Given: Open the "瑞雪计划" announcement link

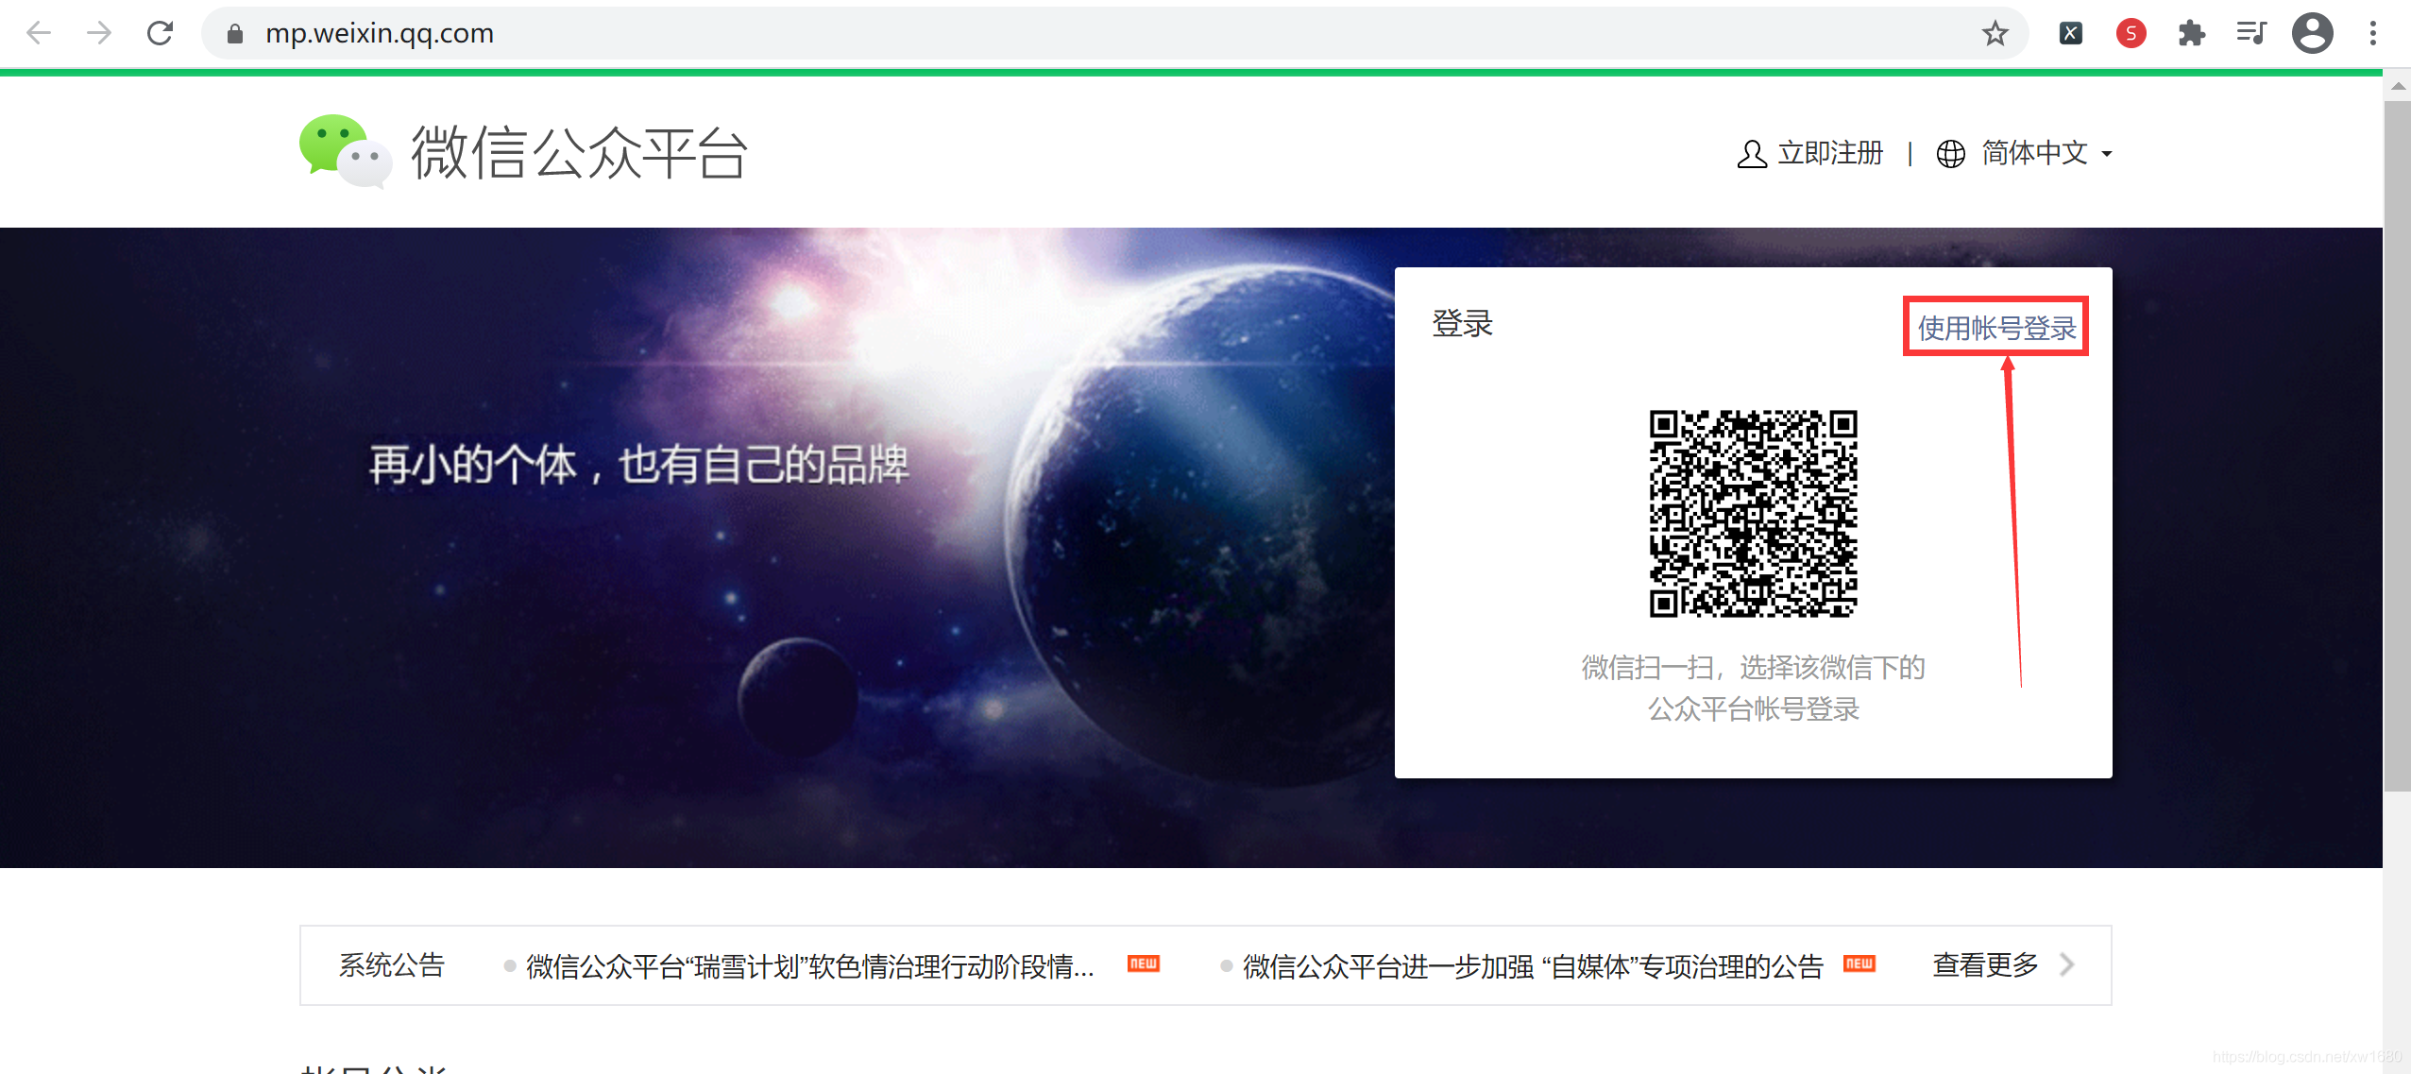Looking at the screenshot, I should [810, 966].
